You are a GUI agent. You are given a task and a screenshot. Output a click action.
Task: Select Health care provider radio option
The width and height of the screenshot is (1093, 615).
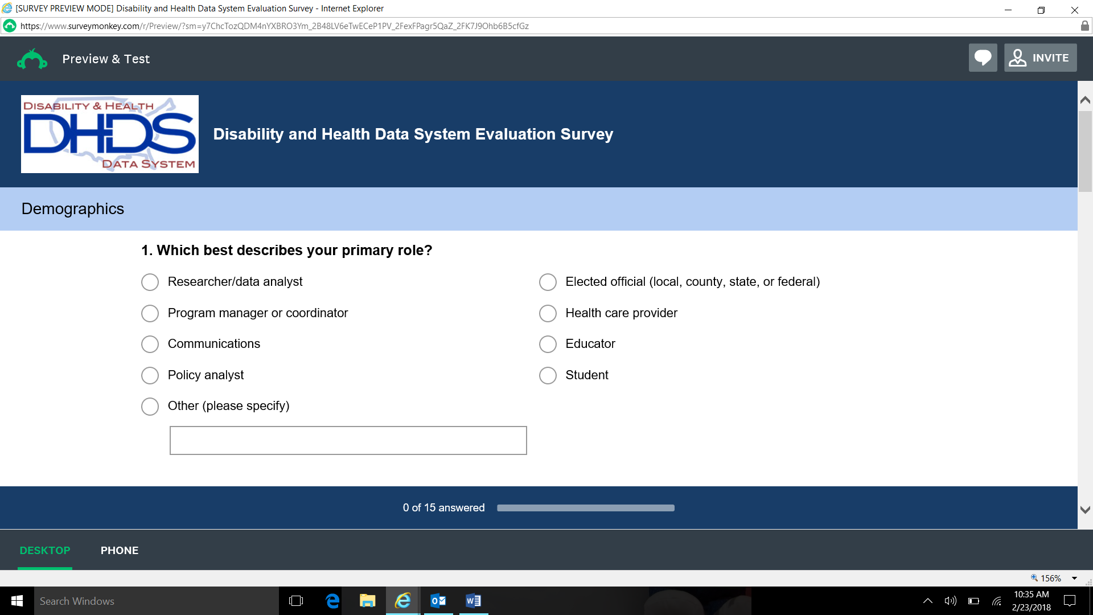548,313
